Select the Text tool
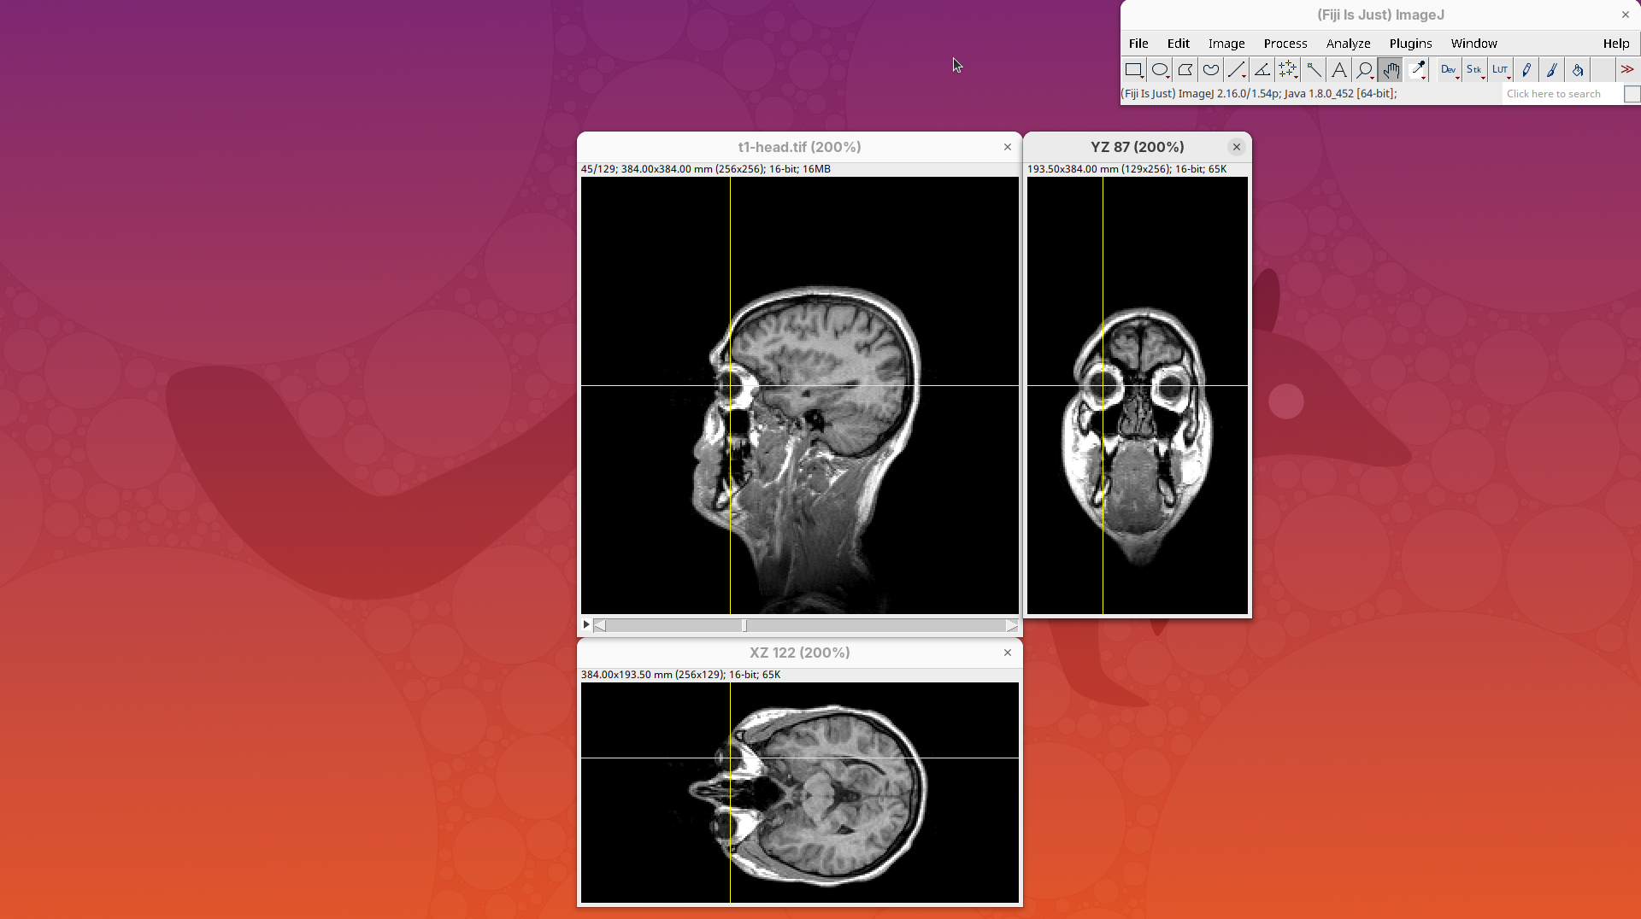The image size is (1641, 919). pos(1339,70)
